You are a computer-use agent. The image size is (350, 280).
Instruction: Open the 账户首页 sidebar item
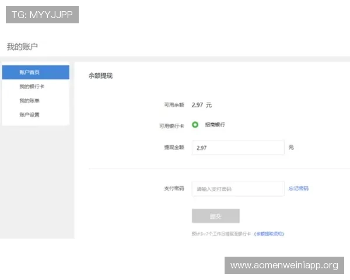click(x=36, y=72)
